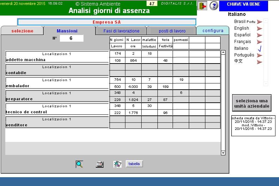Click the Festività header cell
This screenshot has height=186, width=279.
[x=165, y=46]
